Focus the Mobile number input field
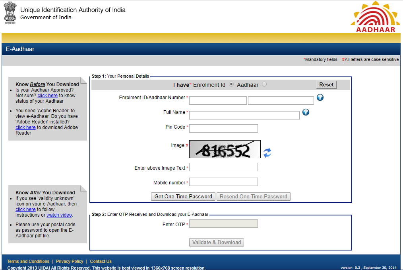This screenshot has width=403, height=270. [223, 182]
